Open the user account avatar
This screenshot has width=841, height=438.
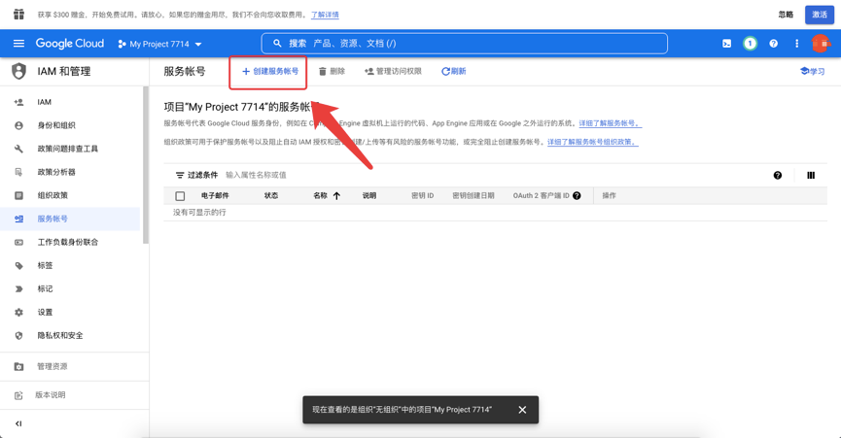820,44
